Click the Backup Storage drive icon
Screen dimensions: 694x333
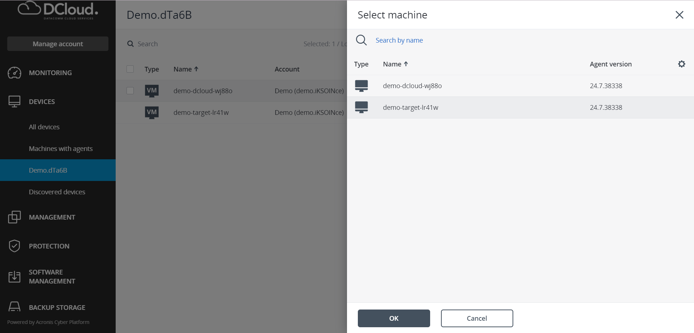click(14, 307)
